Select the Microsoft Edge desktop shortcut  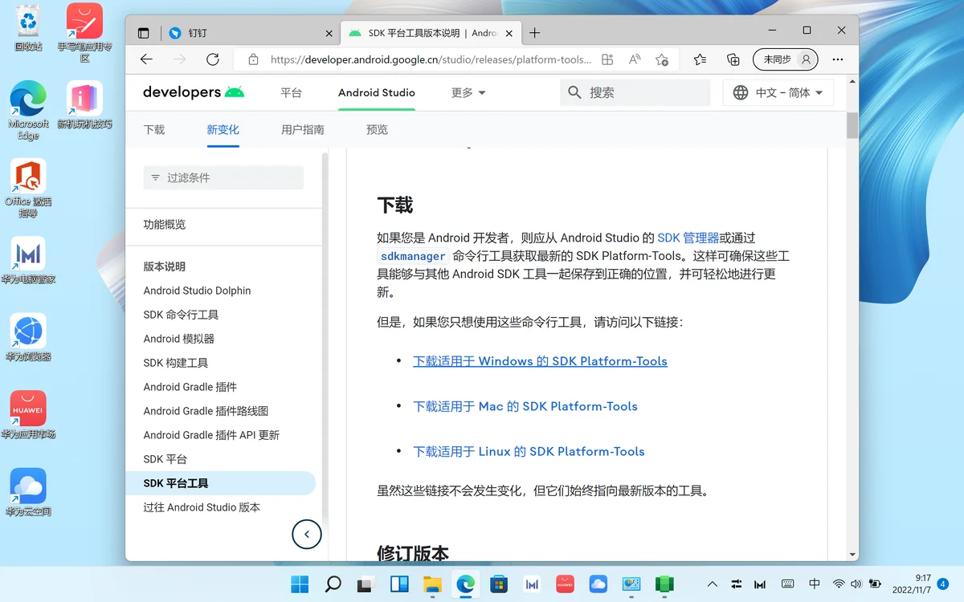click(28, 111)
